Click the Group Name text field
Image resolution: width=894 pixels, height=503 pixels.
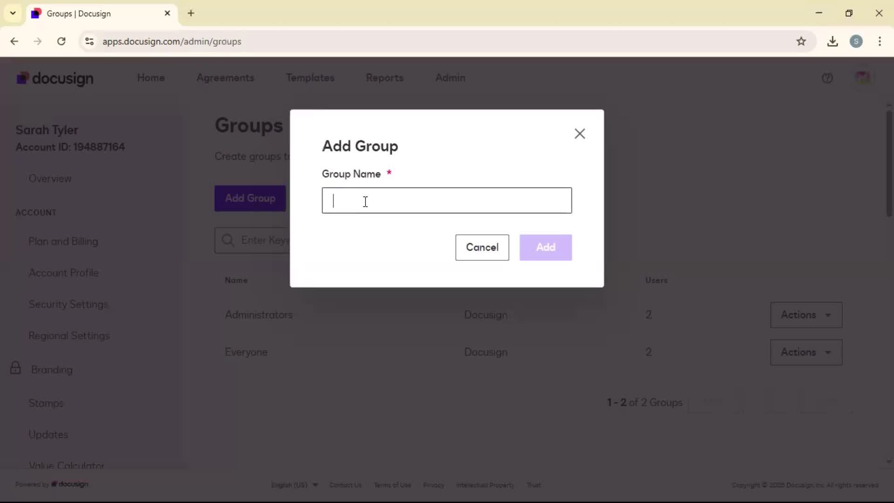click(446, 201)
